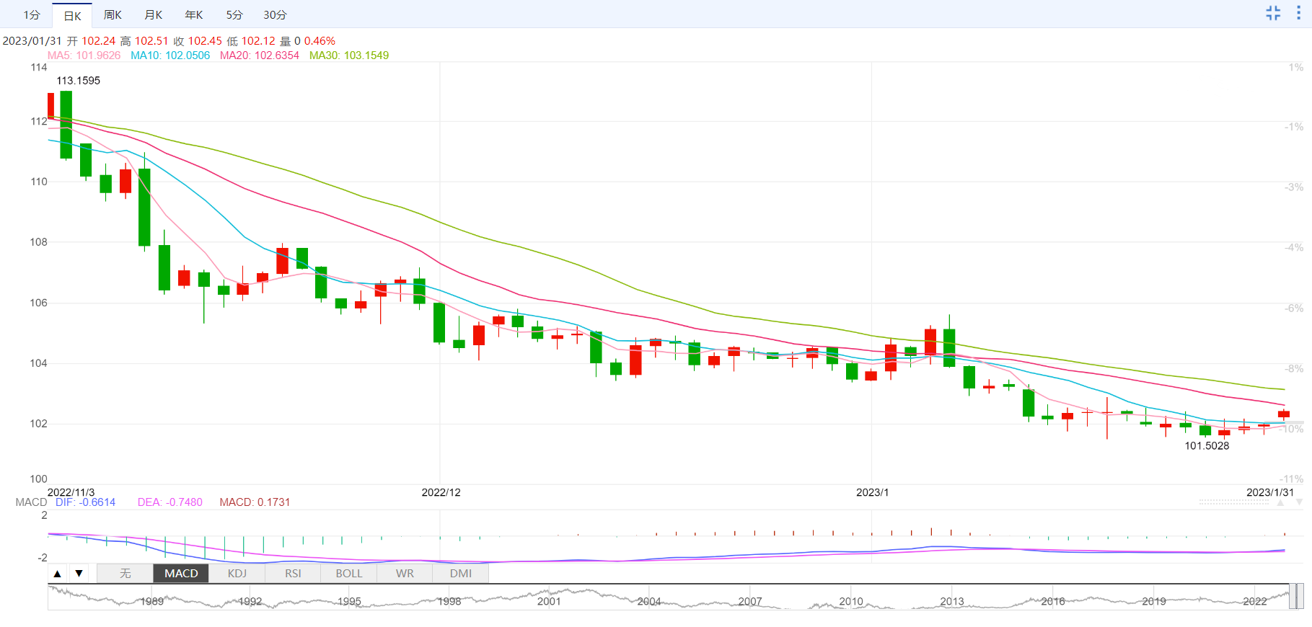1312x627 pixels.
Task: Click the MA20: 102.6354 legend label
Action: (x=260, y=55)
